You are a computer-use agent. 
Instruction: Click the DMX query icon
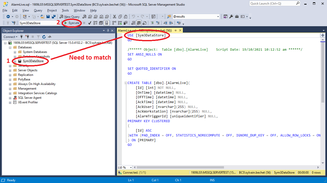(x=95, y=17)
